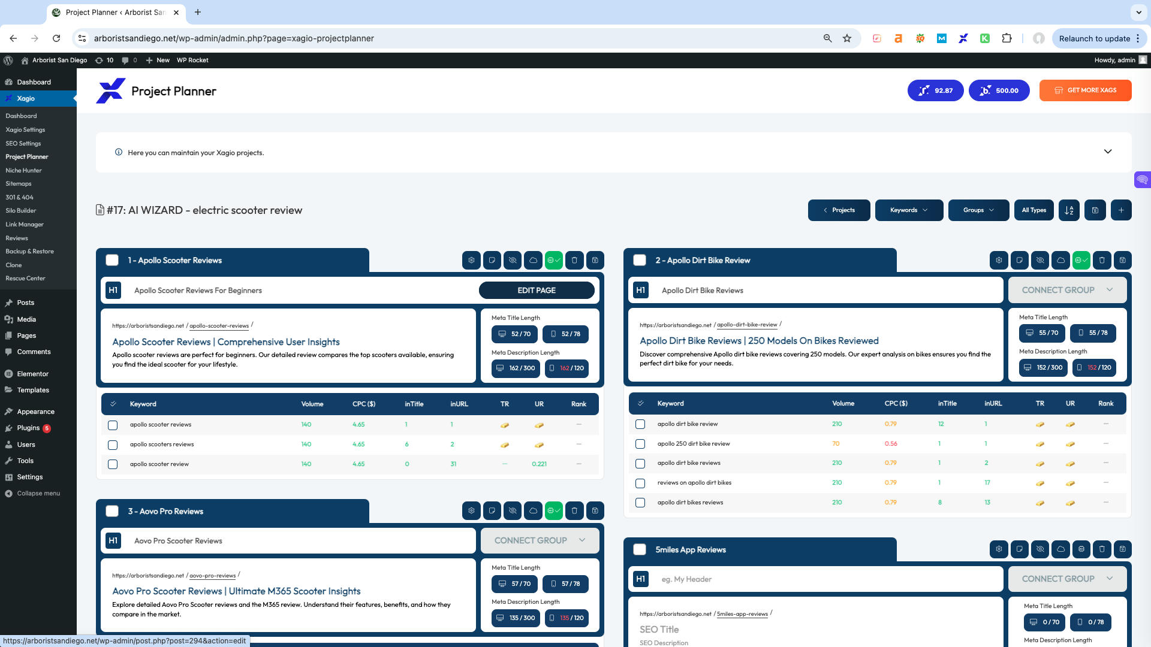Open the Keywords dropdown
1151x647 pixels.
pyautogui.click(x=909, y=210)
